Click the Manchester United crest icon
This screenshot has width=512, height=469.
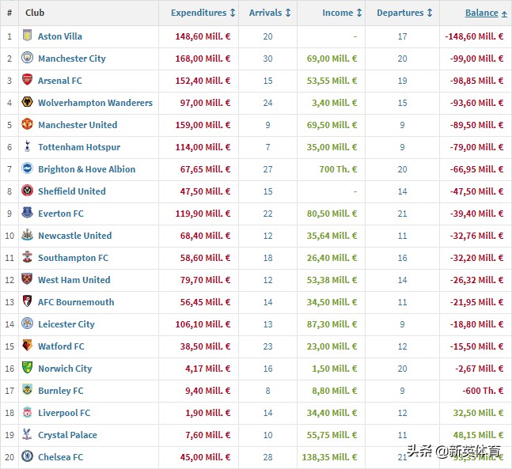click(28, 125)
